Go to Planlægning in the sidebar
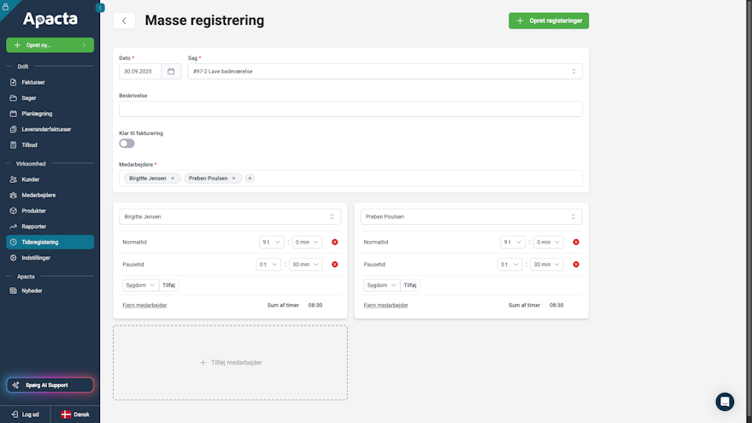The width and height of the screenshot is (752, 423). pos(37,114)
